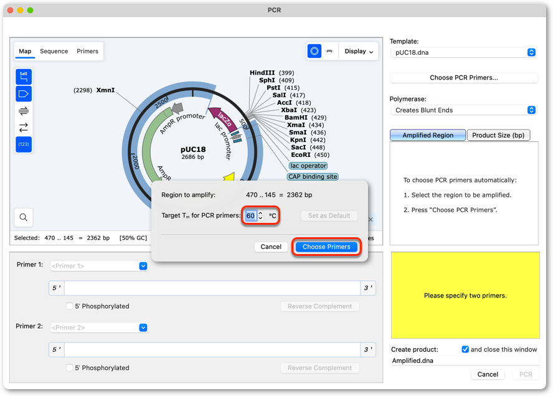Click the XmaI (434) enzyme label
This screenshot has height=396, width=553.
click(x=305, y=125)
